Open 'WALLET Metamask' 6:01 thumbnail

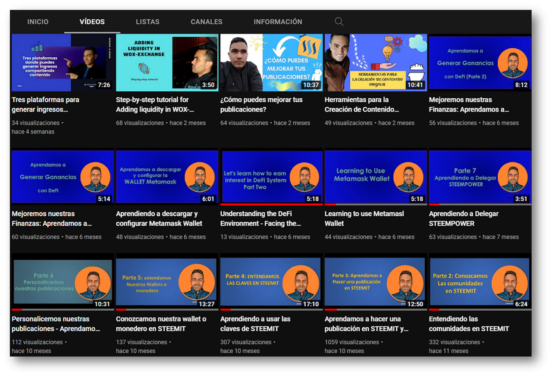coord(167,177)
